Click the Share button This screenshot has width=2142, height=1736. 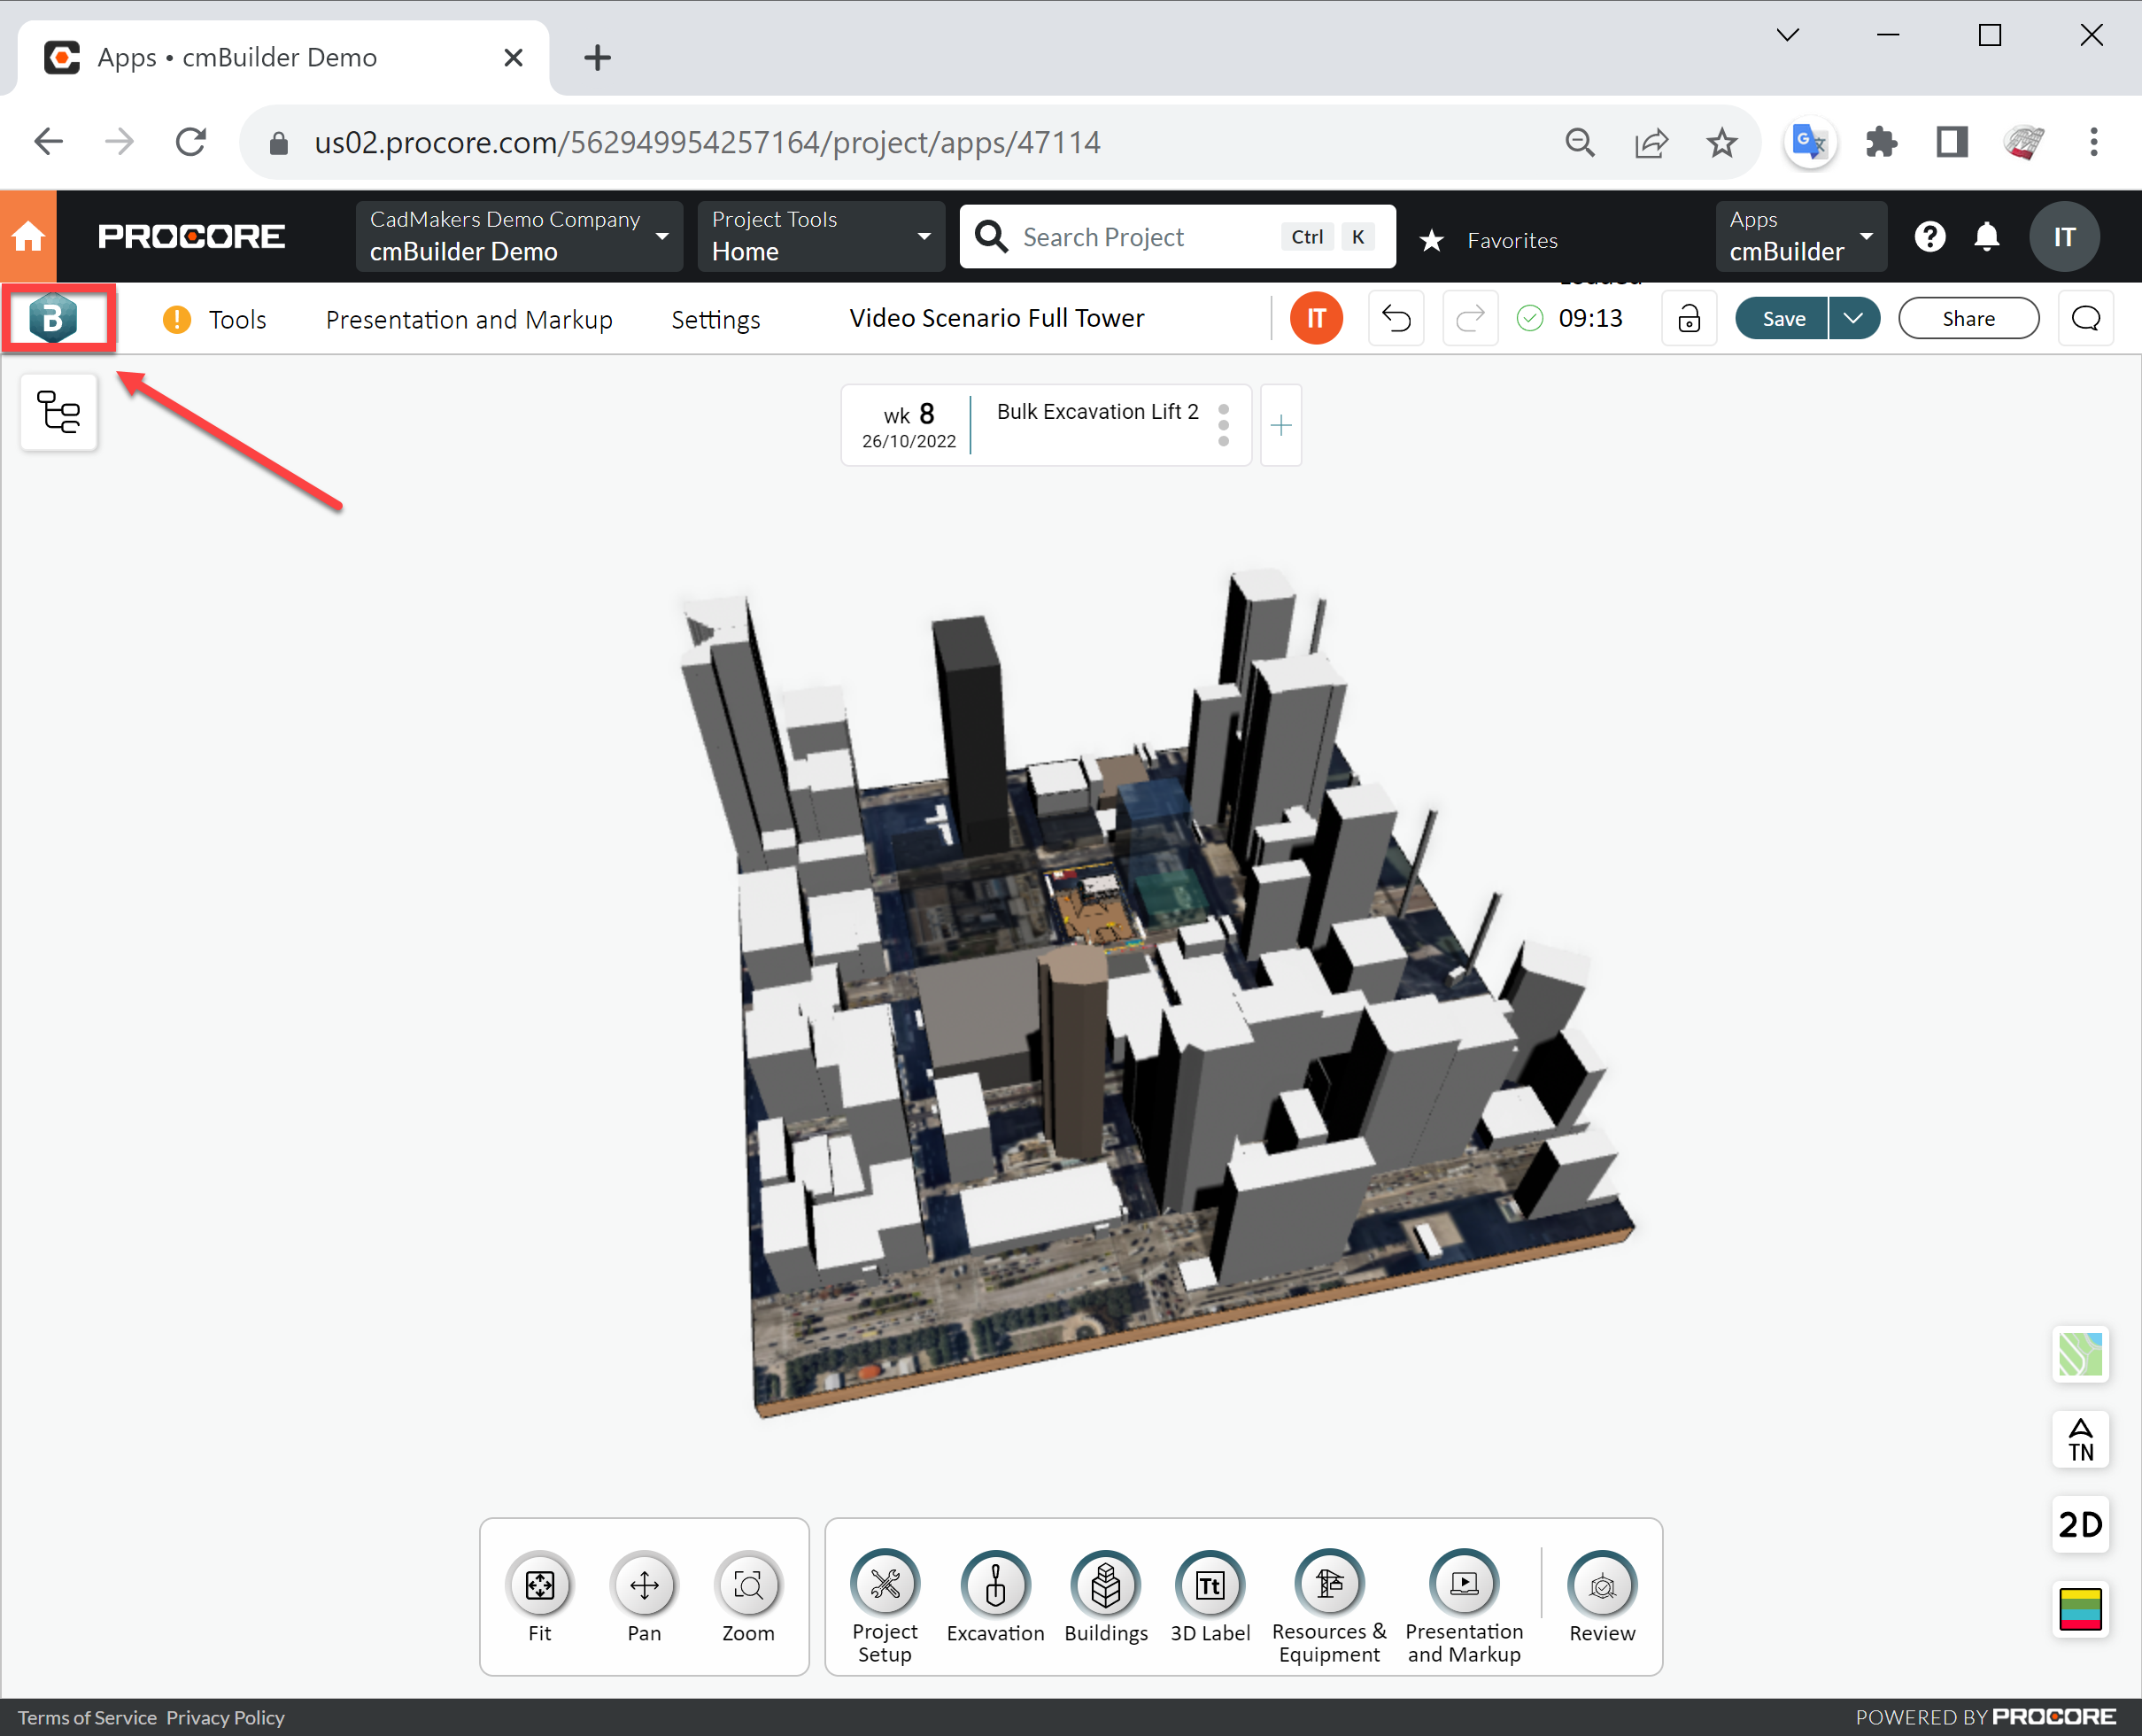(1967, 318)
